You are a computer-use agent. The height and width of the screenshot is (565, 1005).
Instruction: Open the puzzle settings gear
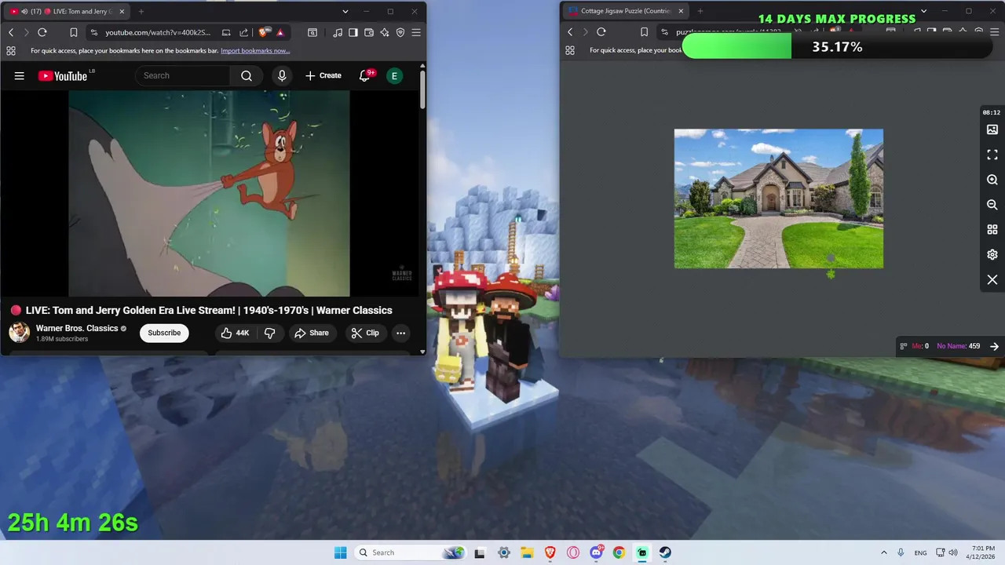pos(992,255)
